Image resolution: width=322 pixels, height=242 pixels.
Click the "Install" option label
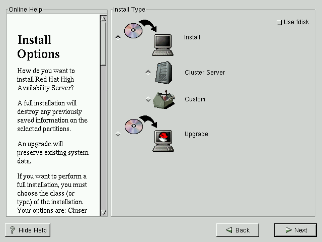point(192,37)
